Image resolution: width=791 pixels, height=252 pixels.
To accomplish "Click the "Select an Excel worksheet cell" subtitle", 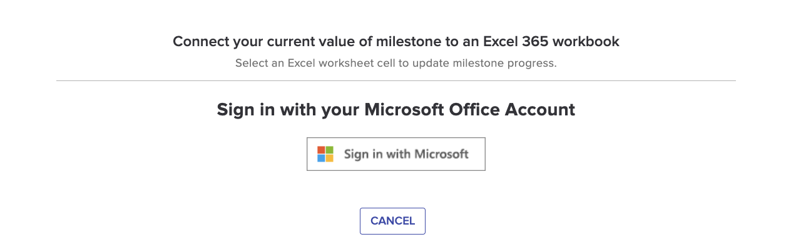I will pos(395,63).
